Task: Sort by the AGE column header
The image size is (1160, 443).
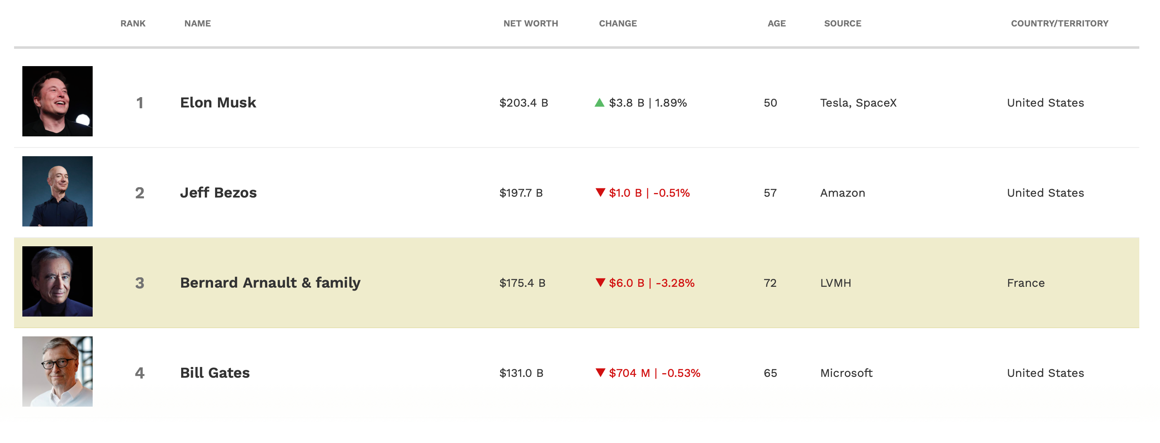Action: click(x=777, y=24)
